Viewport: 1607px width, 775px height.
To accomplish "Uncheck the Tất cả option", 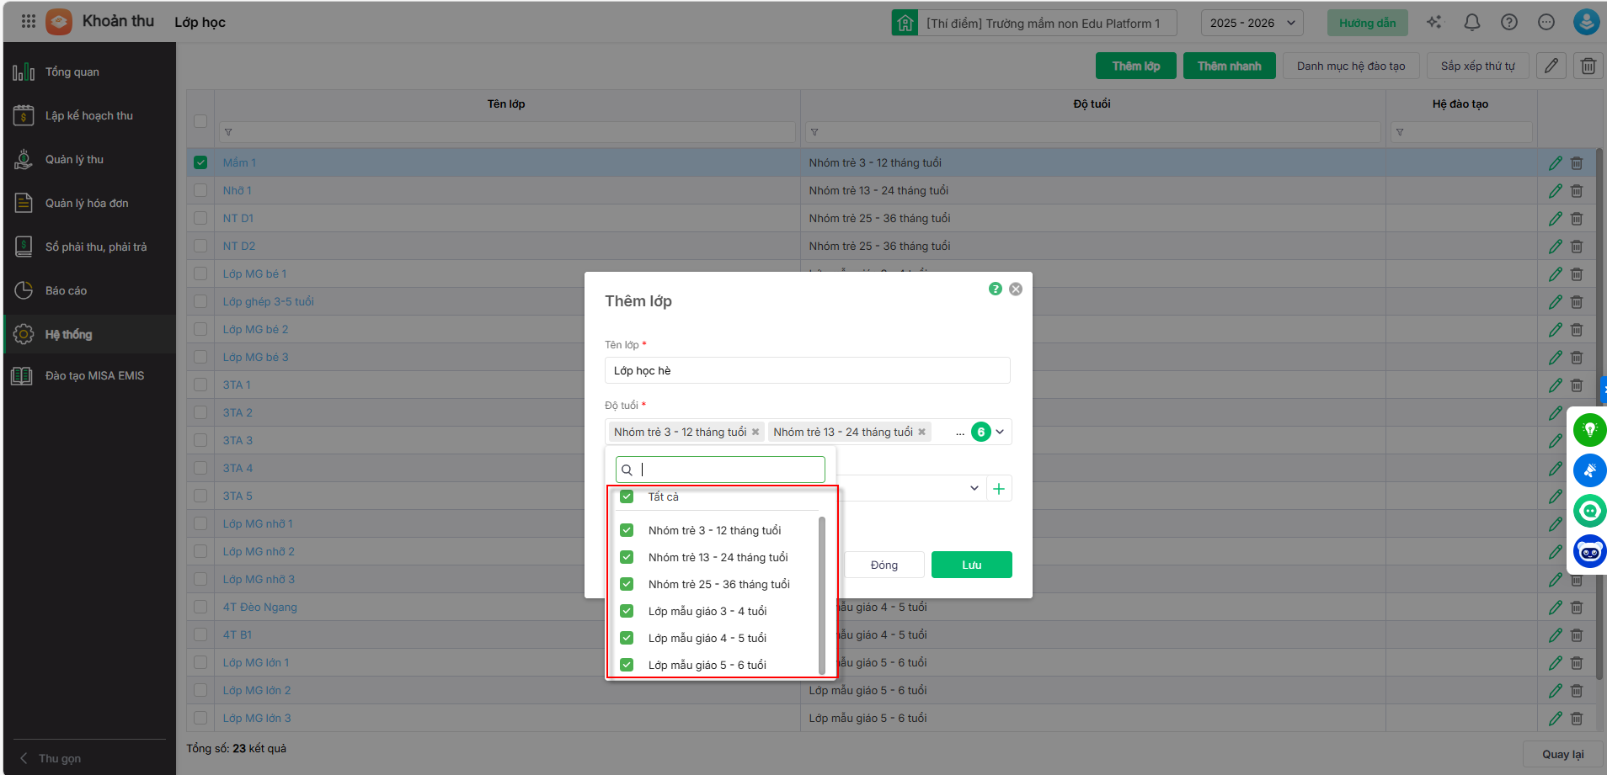I will (x=627, y=496).
